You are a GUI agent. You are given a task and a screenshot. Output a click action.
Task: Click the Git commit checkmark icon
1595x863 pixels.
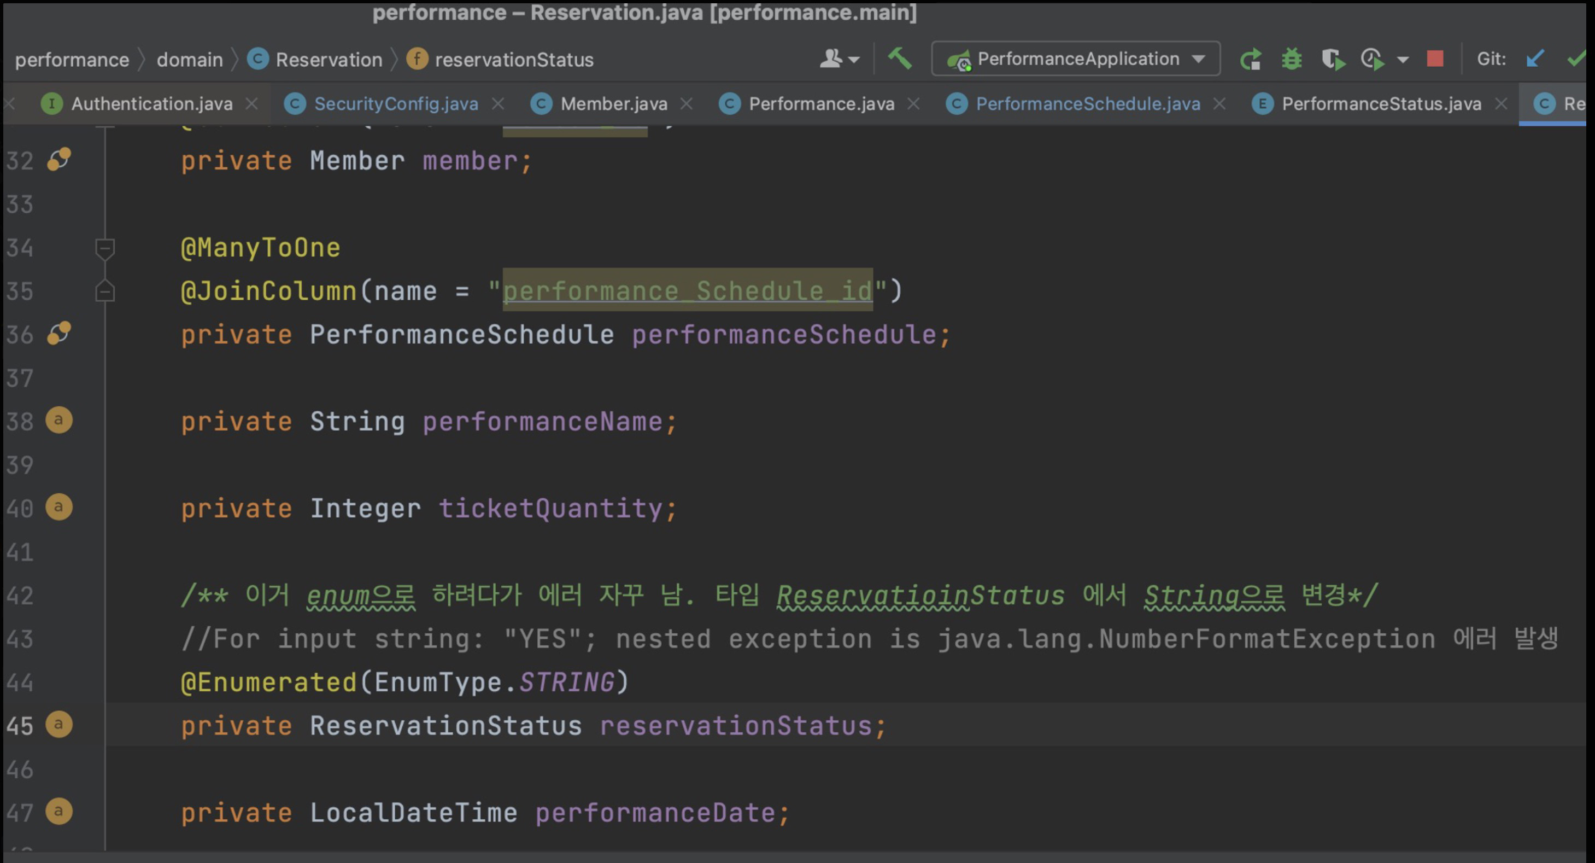click(1576, 59)
